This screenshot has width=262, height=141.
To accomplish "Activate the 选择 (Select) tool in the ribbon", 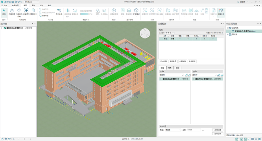I will point(4,12).
